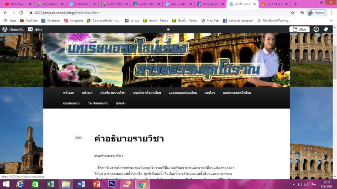337x189 pixels.
Task: Open a new browser tab
Action: tap(295, 4)
